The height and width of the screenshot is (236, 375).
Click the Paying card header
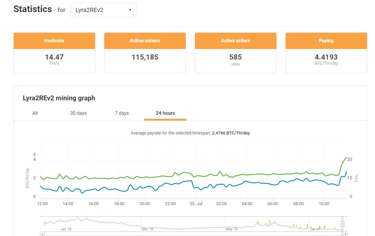tap(326, 40)
